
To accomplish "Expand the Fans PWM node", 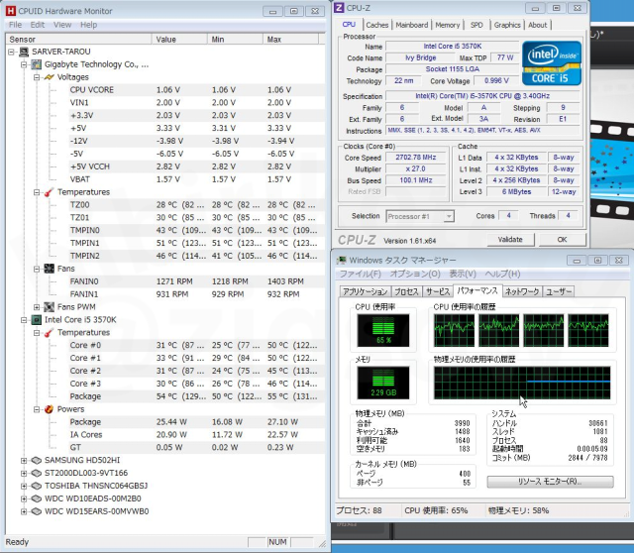I will coord(37,307).
